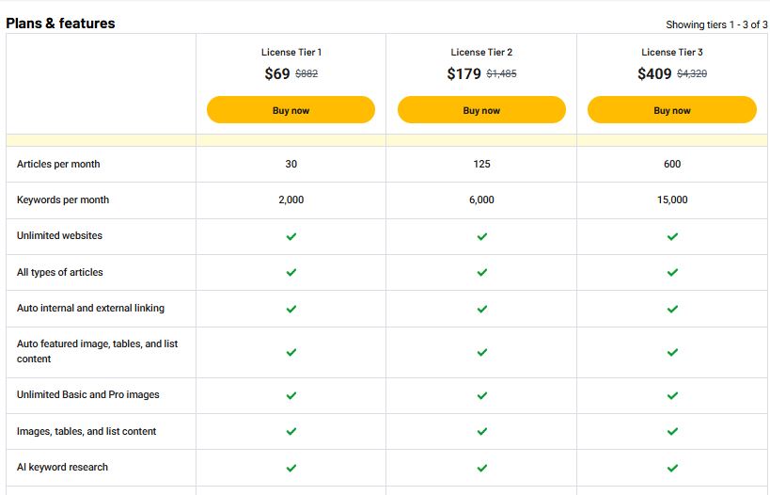Click Tier 2 Unlimited Basic and Pro images checkmark
Viewport: 770px width, 495px height.
482,395
